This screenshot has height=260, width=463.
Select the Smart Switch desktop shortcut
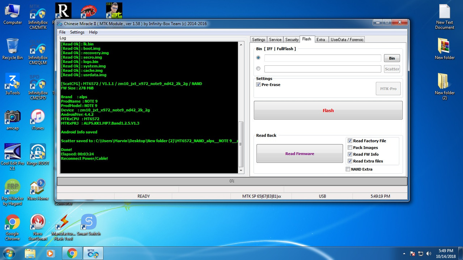(89, 225)
